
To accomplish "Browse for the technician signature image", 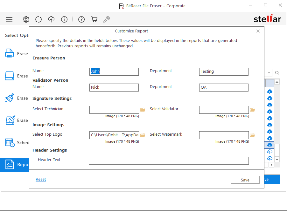I will [x=143, y=110].
